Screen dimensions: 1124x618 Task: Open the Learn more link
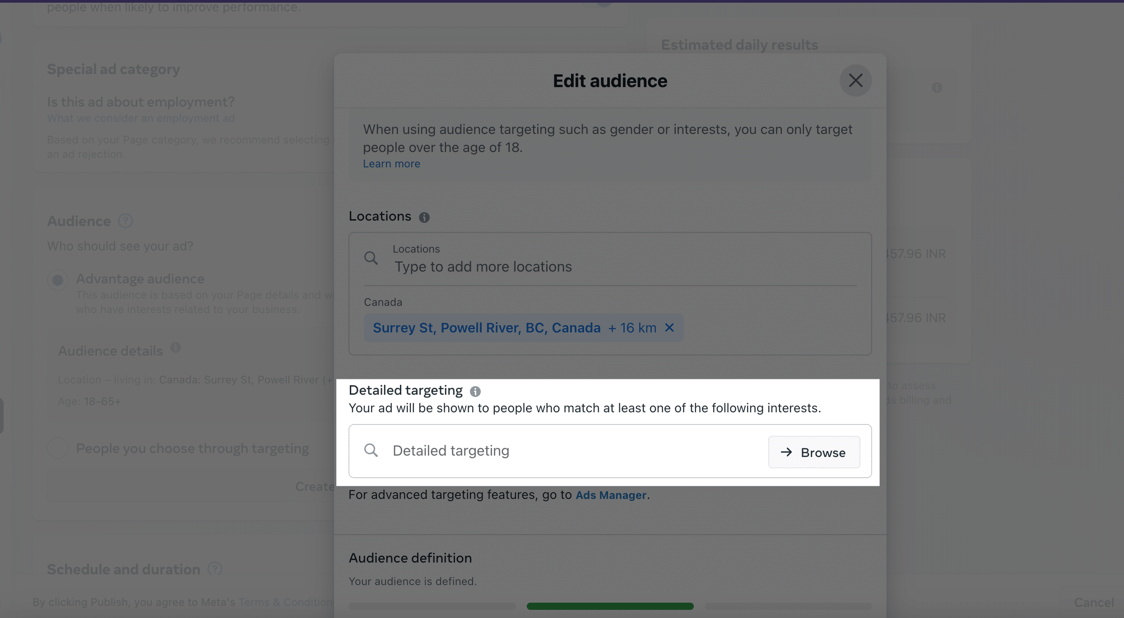391,164
